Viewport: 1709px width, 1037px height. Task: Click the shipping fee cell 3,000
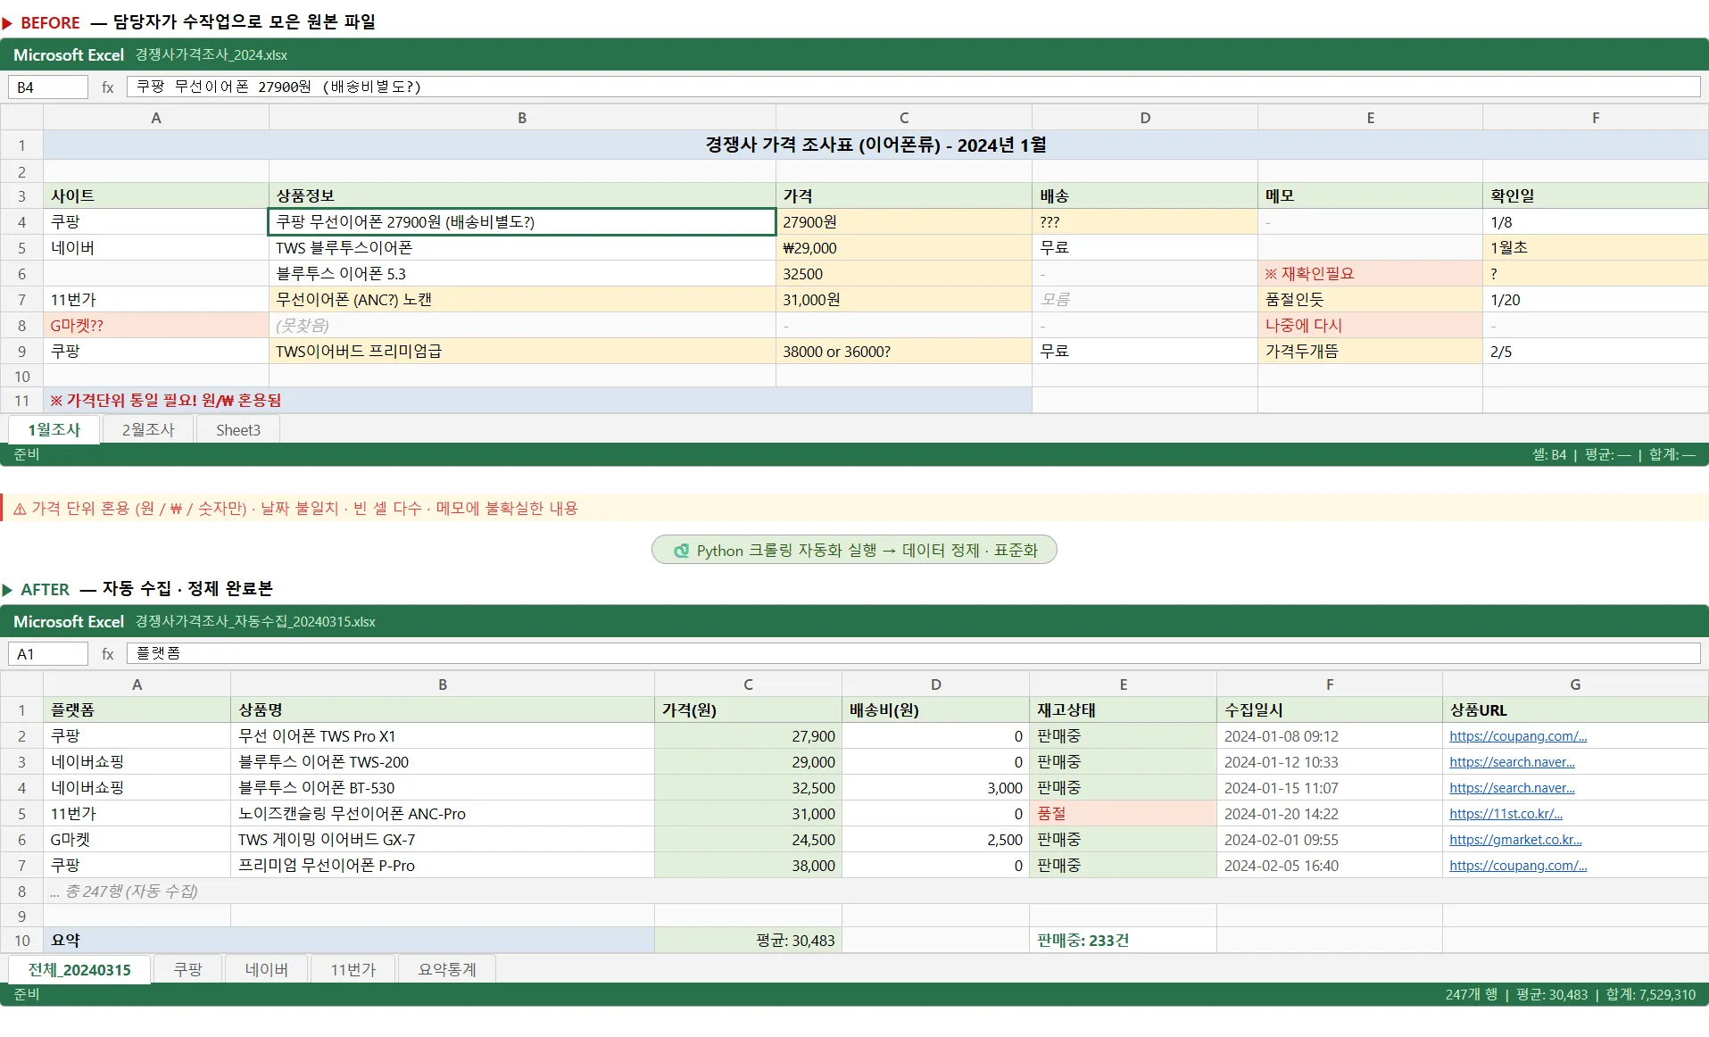[x=935, y=788]
